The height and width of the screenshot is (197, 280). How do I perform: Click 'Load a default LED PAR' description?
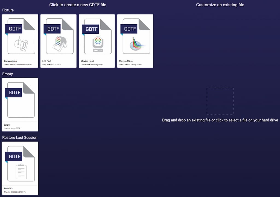coord(51,65)
